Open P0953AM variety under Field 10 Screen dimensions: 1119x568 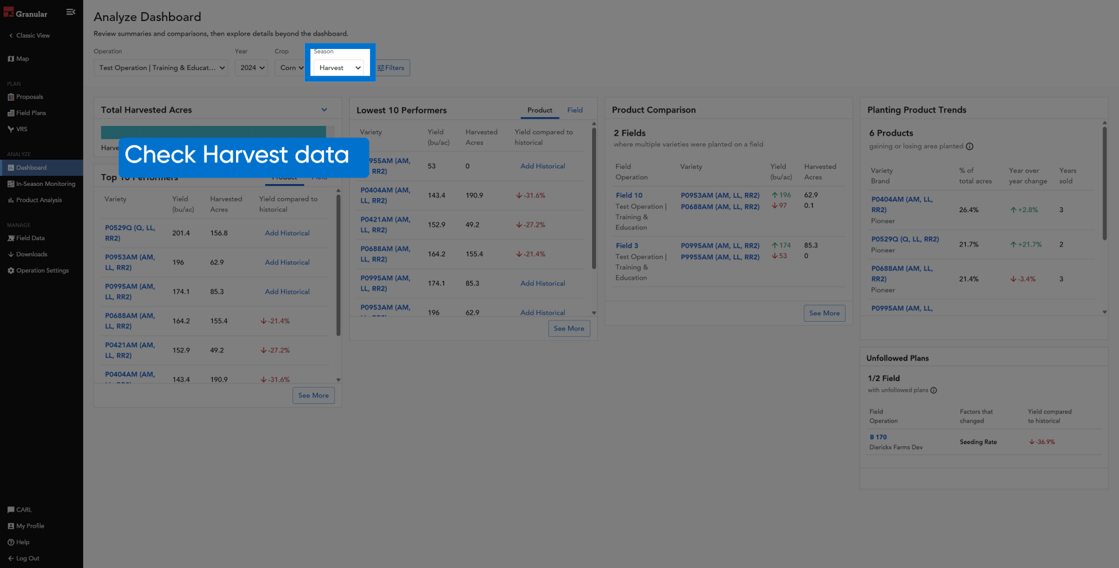[720, 196]
